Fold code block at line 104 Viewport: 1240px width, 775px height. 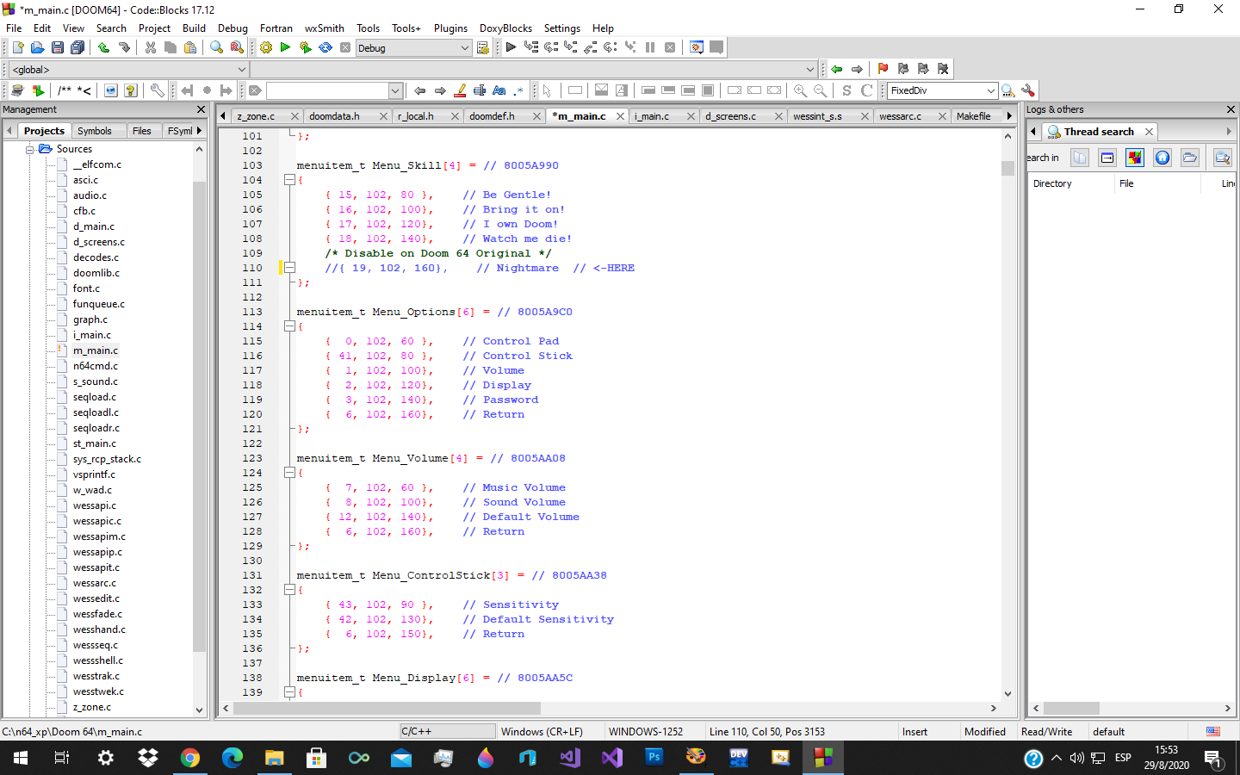[x=290, y=180]
